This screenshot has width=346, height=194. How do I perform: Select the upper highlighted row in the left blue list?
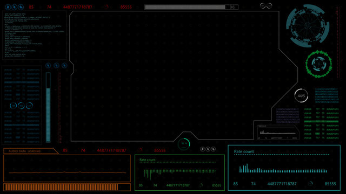tap(22, 82)
